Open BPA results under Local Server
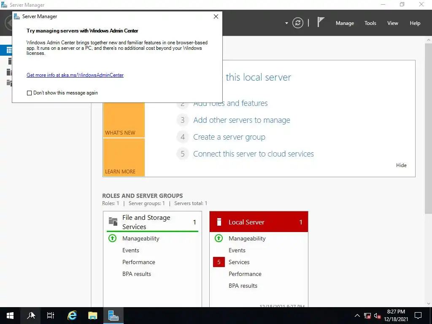This screenshot has width=432, height=324. (243, 286)
